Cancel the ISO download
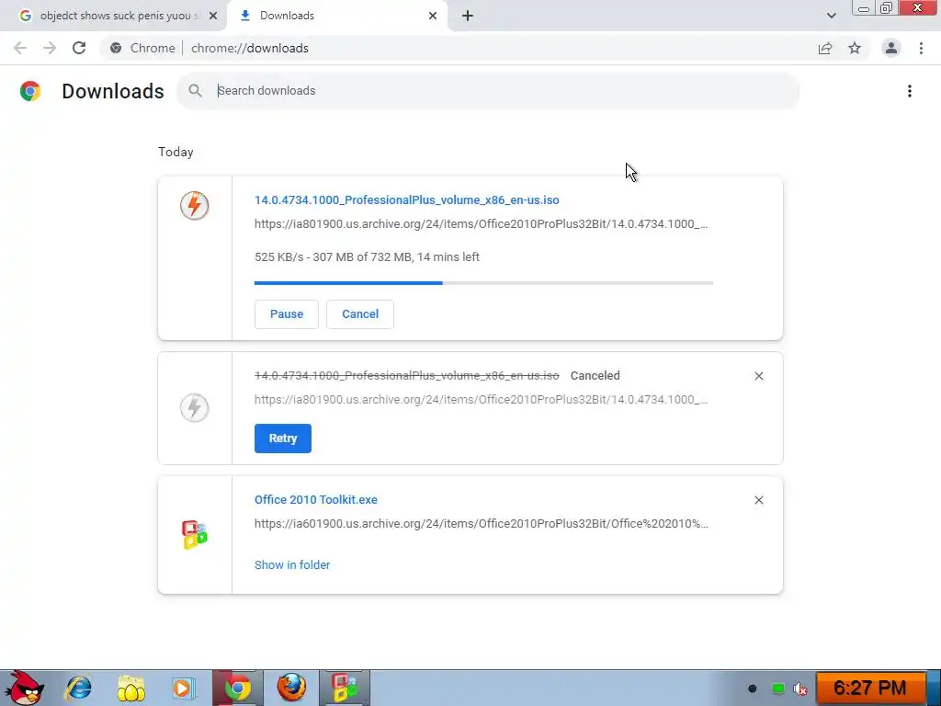Image resolution: width=941 pixels, height=706 pixels. coord(360,314)
